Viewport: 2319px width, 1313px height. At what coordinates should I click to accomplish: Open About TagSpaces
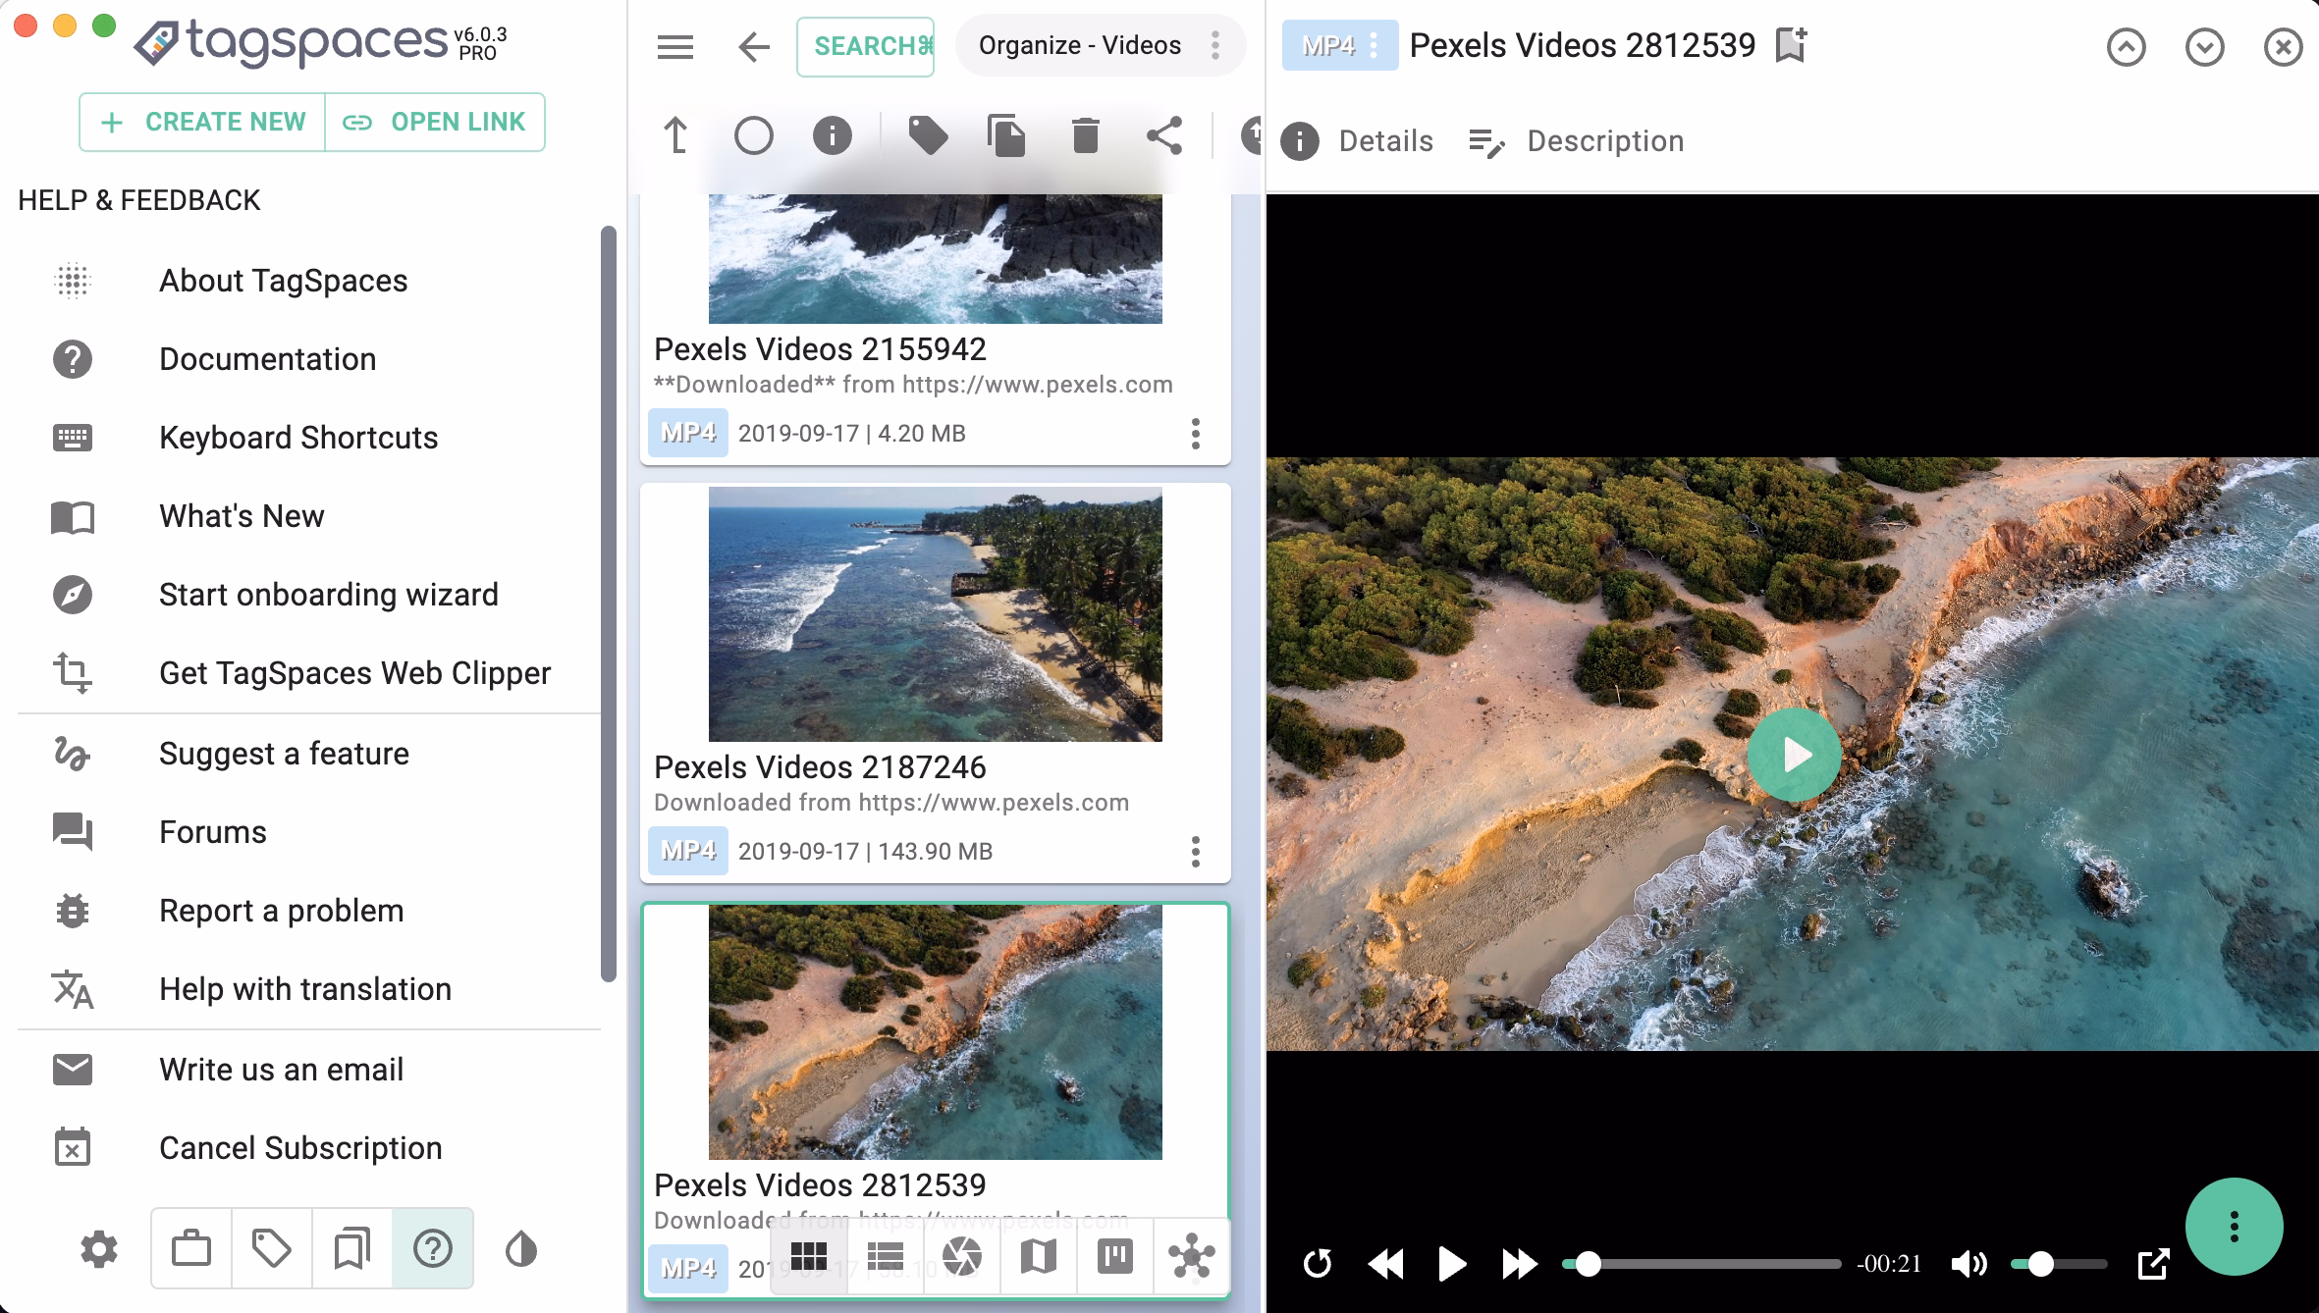309,281
